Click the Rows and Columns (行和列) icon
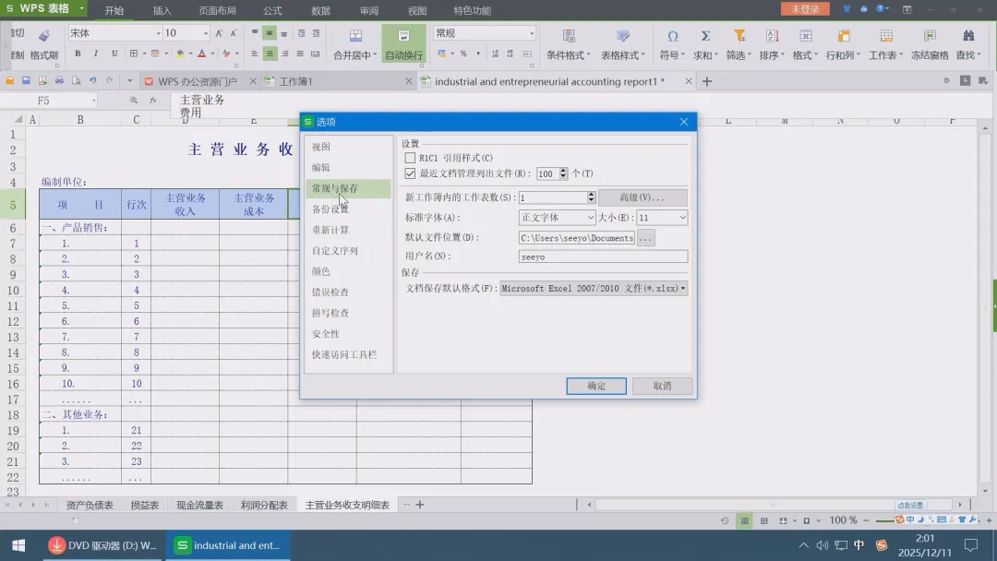This screenshot has width=997, height=561. pos(844,36)
